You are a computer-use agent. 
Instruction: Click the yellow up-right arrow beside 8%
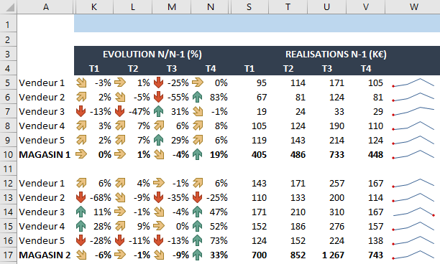pos(198,126)
